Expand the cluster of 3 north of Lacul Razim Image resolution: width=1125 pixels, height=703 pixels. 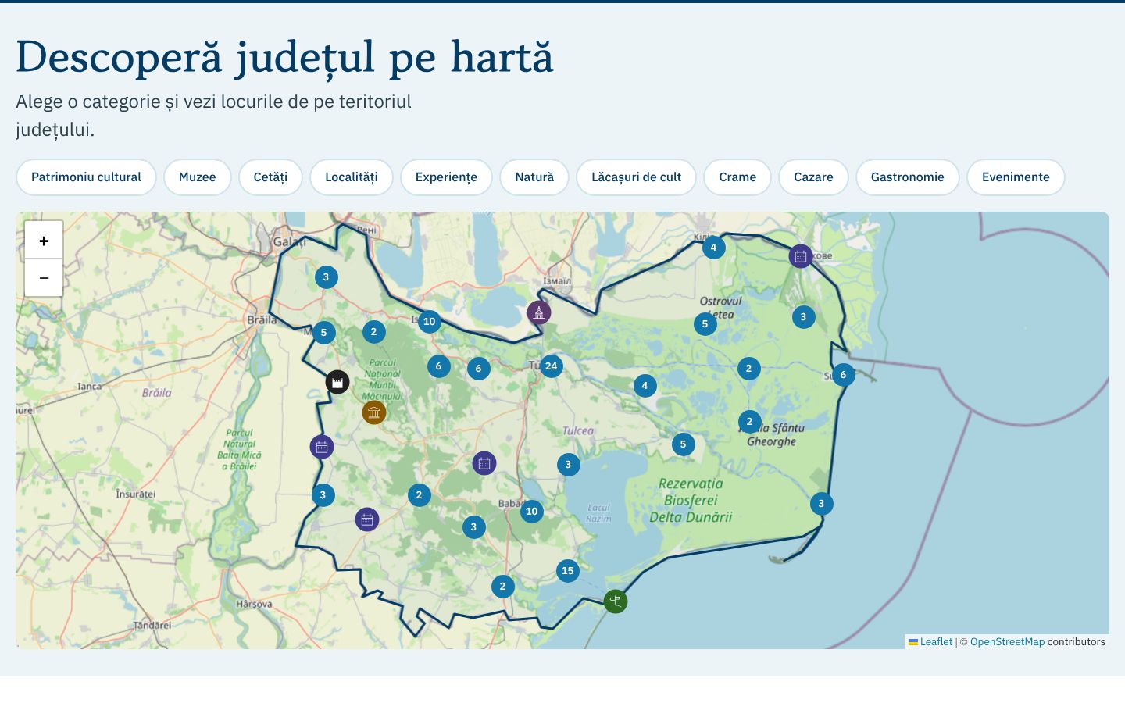click(x=569, y=465)
